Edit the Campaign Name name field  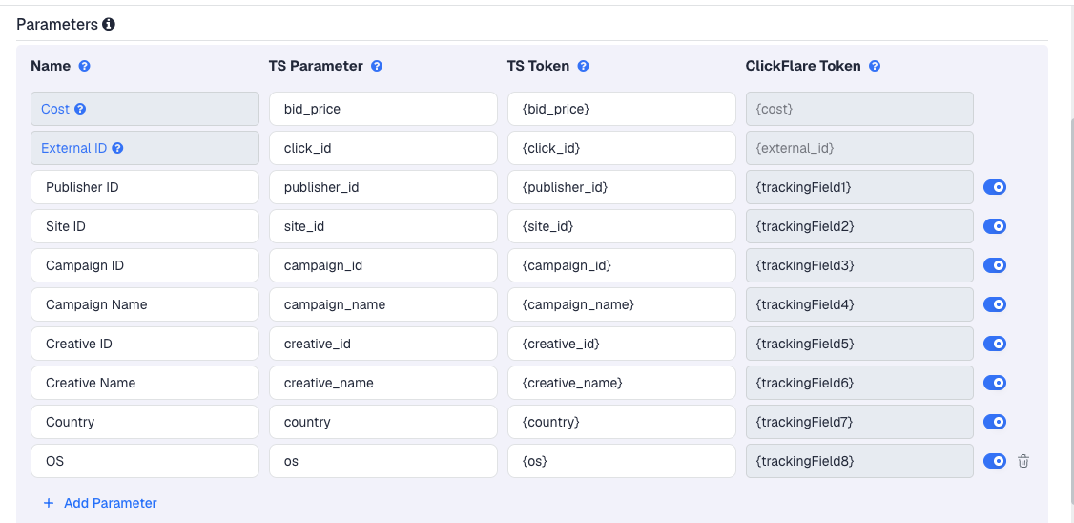[145, 304]
